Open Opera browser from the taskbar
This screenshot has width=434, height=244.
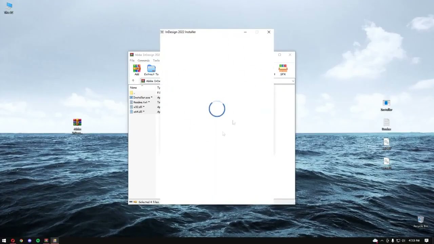13,241
